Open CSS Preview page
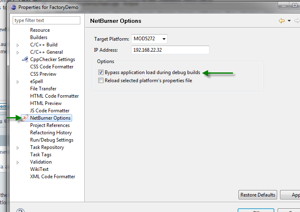Screen dimensions: 300x212 [x=43, y=74]
